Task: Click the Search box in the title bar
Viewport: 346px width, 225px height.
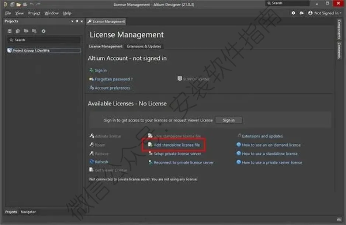Action: [x=287, y=3]
